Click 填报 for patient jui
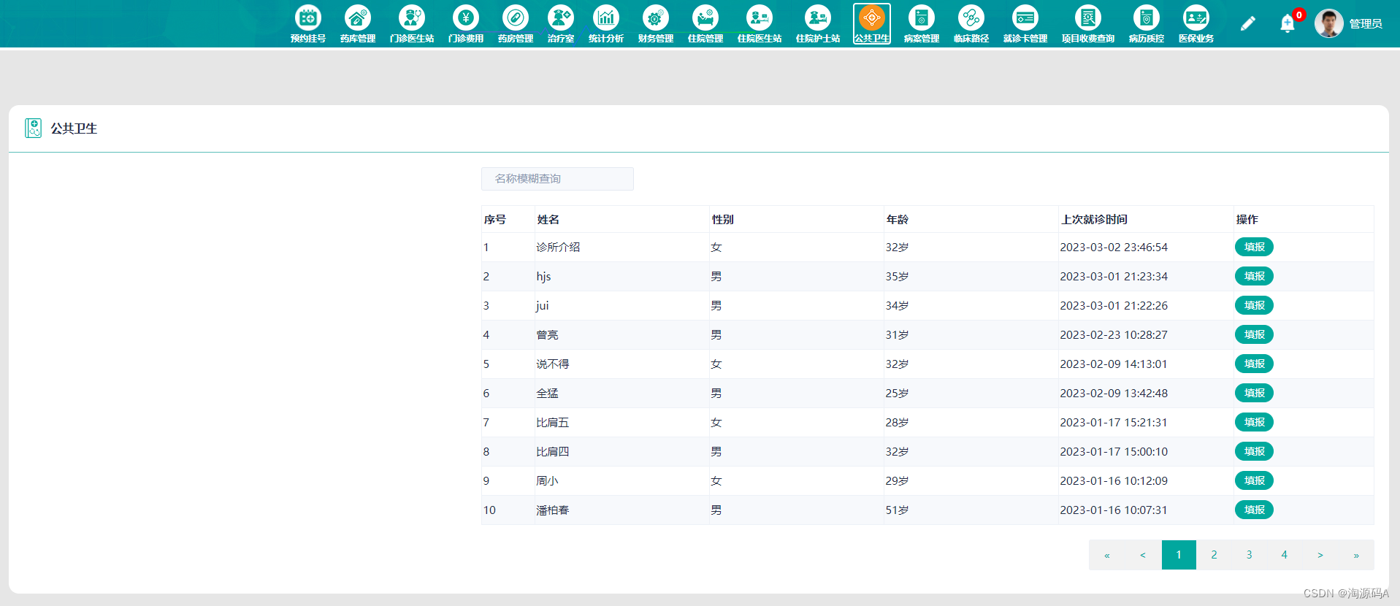 click(x=1254, y=305)
